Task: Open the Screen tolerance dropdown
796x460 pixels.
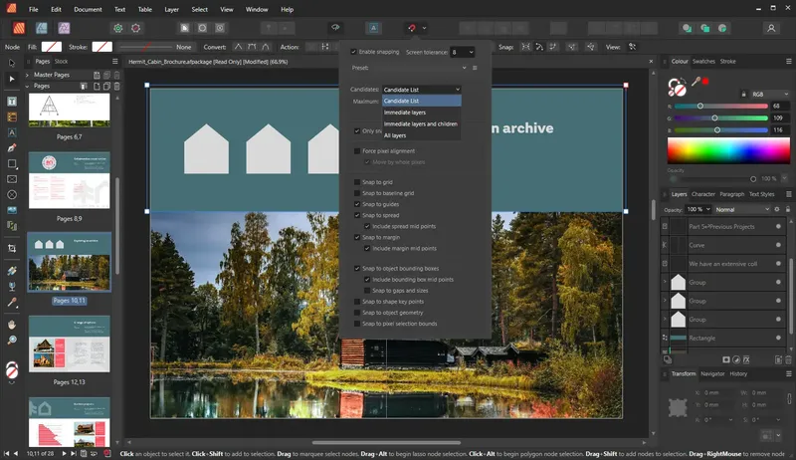Action: coord(462,51)
